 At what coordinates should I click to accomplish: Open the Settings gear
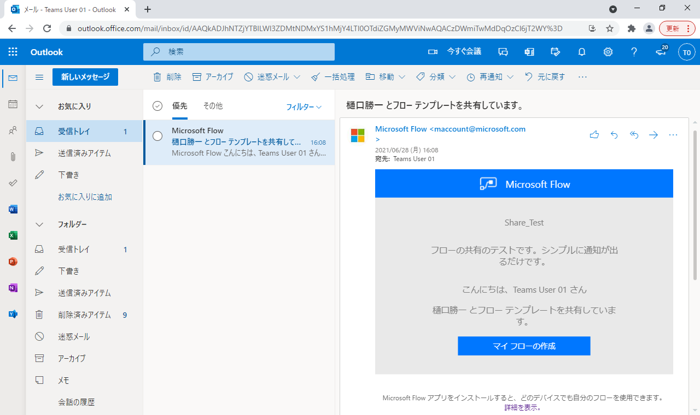pyautogui.click(x=608, y=52)
